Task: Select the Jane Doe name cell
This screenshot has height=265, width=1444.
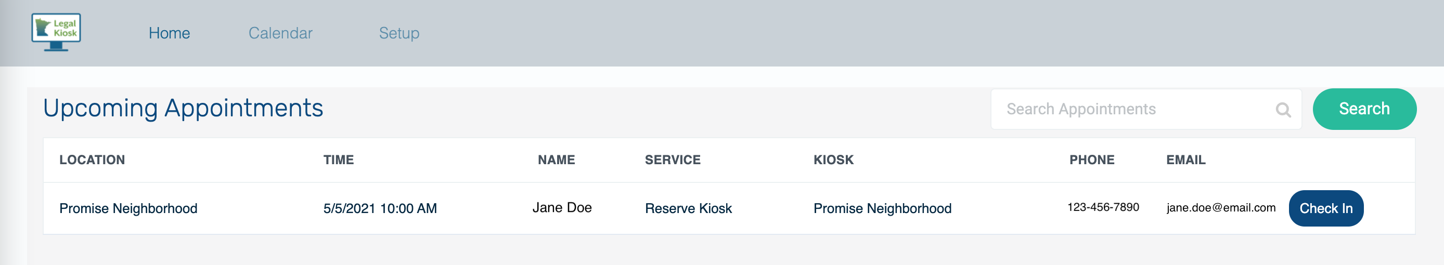Action: 562,208
